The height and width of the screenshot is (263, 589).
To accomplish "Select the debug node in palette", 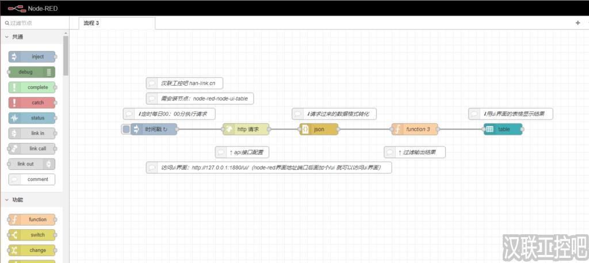I will [x=32, y=72].
